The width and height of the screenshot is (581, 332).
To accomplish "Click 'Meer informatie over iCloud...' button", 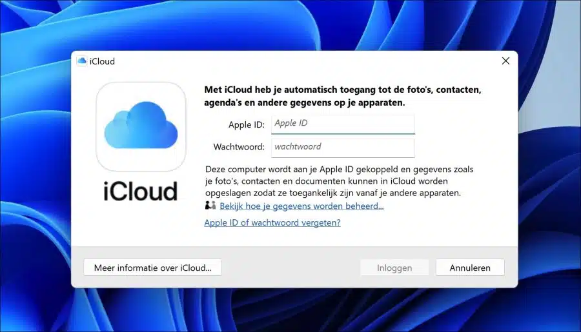I will tap(152, 268).
